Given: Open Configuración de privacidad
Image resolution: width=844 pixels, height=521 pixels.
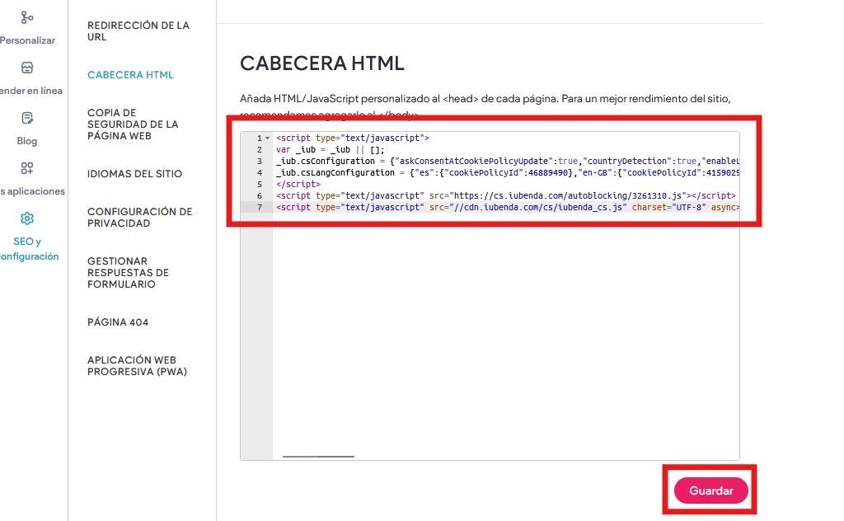Looking at the screenshot, I should (x=140, y=218).
